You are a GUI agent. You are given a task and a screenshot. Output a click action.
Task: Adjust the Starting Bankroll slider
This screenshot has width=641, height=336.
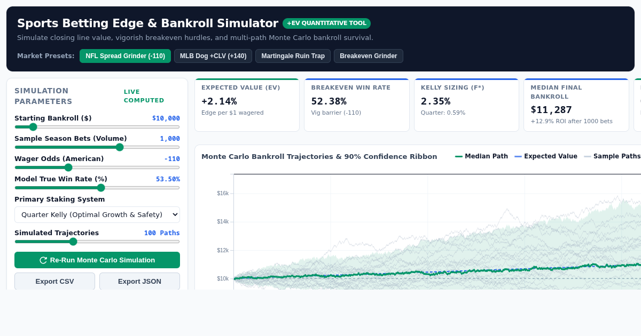97,127
